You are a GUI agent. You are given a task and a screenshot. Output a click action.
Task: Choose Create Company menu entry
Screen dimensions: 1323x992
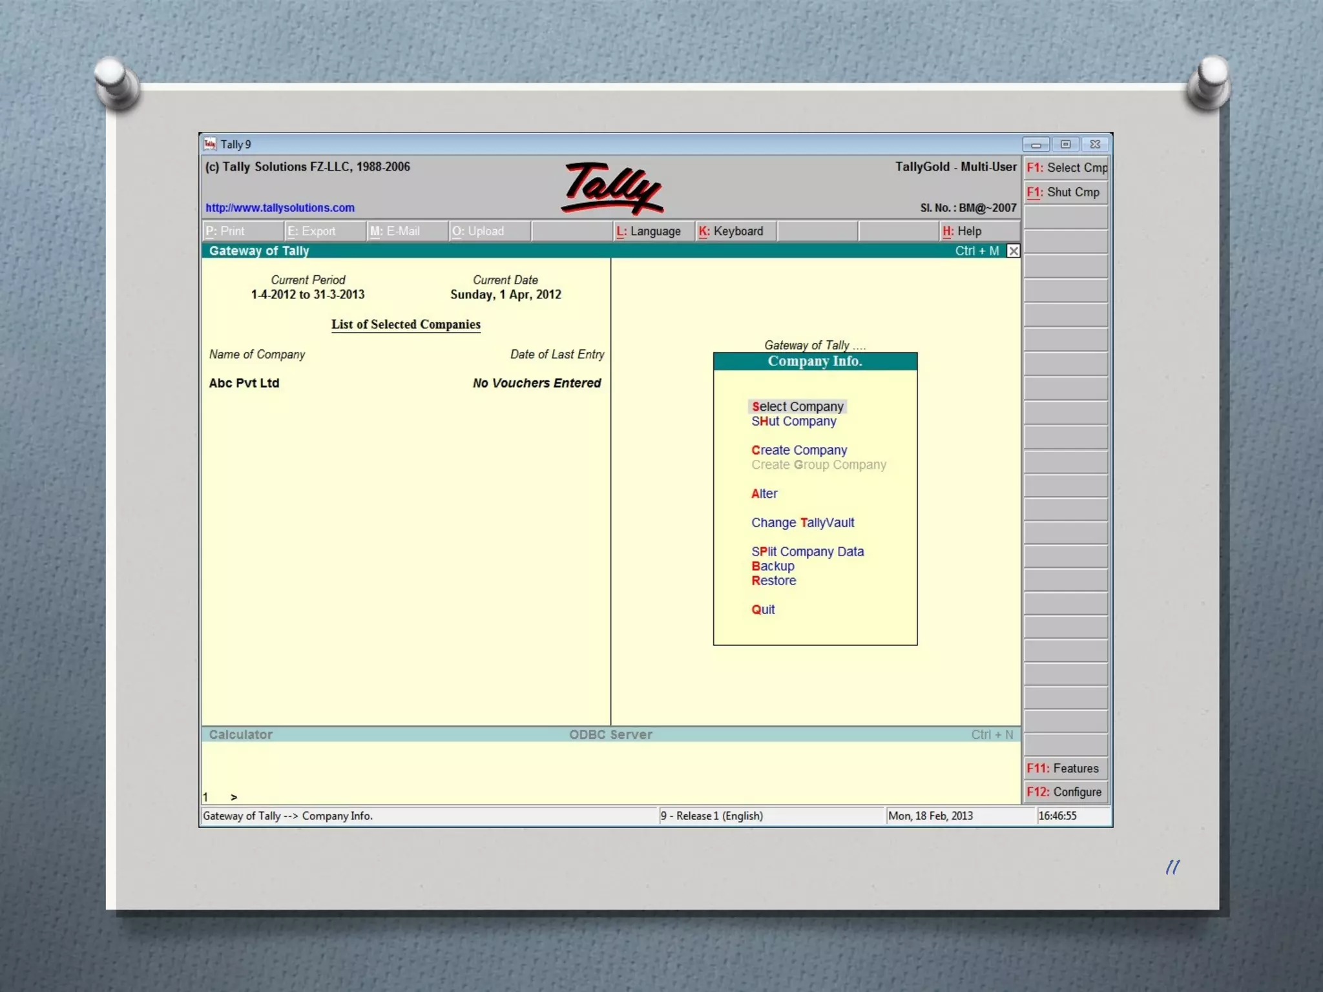798,450
